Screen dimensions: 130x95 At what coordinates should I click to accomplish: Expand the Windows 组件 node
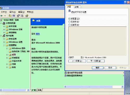click(x=7, y=48)
